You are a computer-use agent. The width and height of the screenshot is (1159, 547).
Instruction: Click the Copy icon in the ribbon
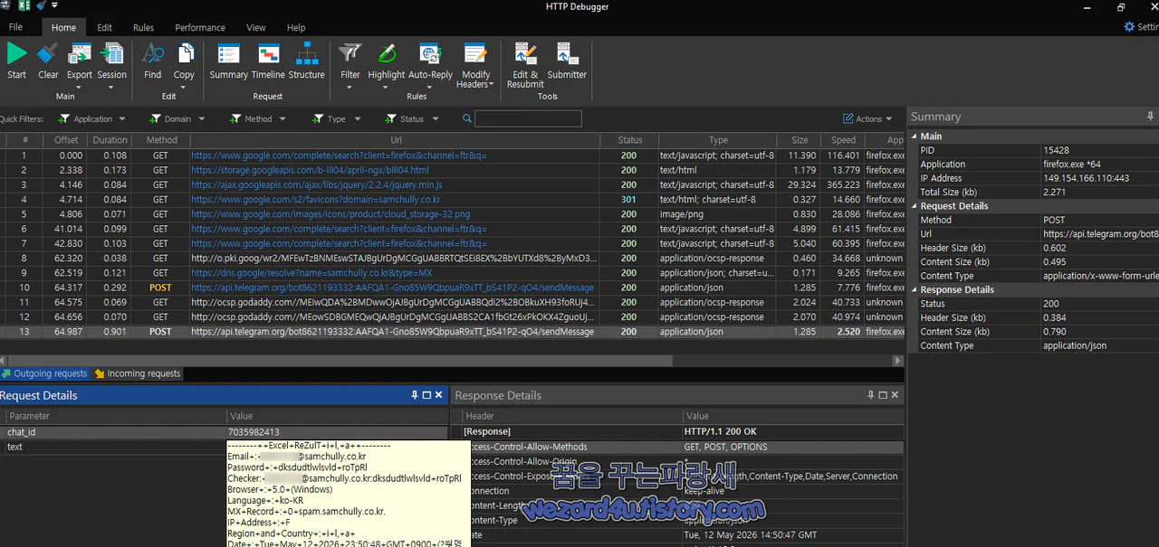(x=185, y=54)
